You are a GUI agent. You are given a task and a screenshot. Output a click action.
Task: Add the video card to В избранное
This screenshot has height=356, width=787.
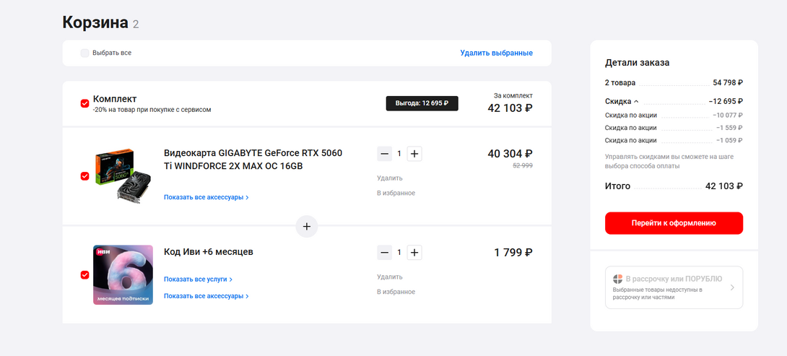(396, 193)
